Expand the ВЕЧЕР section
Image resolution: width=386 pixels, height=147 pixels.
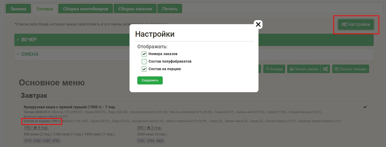coord(29,40)
